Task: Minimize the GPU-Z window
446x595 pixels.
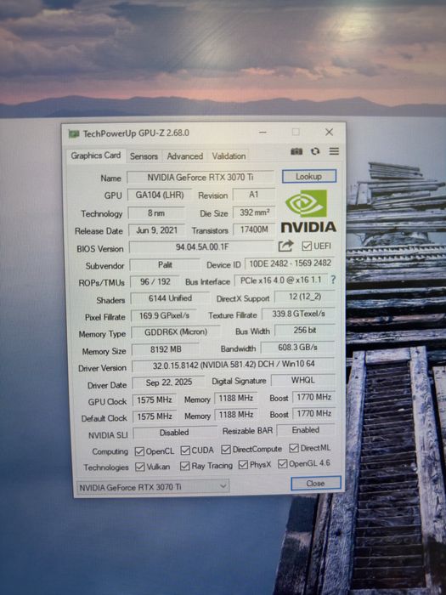Action: click(263, 133)
